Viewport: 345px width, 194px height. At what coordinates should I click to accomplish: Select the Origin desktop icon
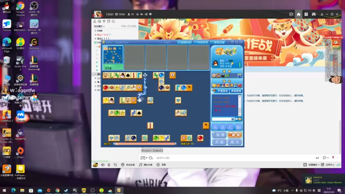20,153
